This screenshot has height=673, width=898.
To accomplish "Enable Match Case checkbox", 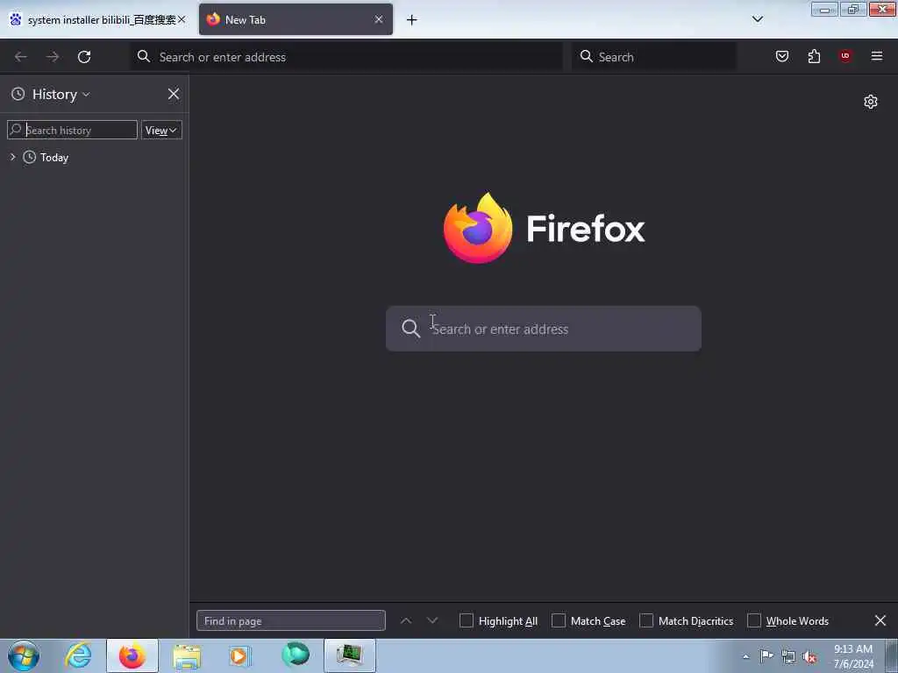I will [559, 621].
